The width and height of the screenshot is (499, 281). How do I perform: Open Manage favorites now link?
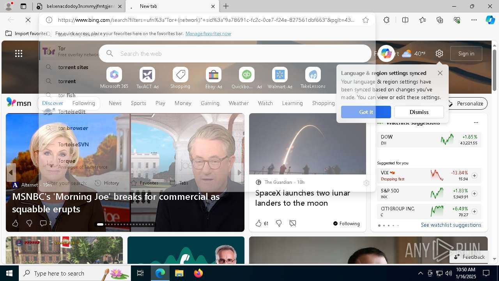[x=208, y=34]
